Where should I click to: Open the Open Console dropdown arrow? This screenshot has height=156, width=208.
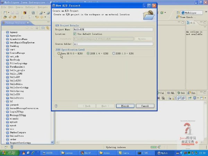coord(205,98)
